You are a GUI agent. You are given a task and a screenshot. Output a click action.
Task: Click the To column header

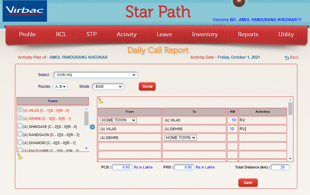[x=194, y=112]
